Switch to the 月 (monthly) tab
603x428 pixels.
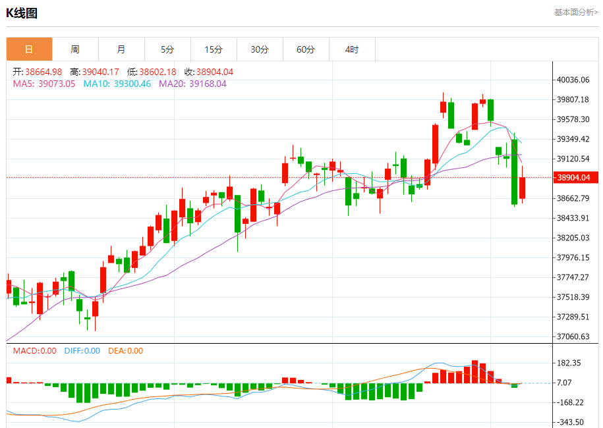[121, 49]
